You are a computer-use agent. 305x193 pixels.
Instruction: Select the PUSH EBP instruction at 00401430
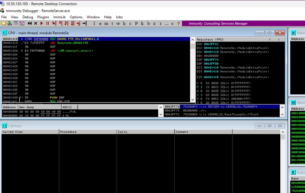click(96, 98)
